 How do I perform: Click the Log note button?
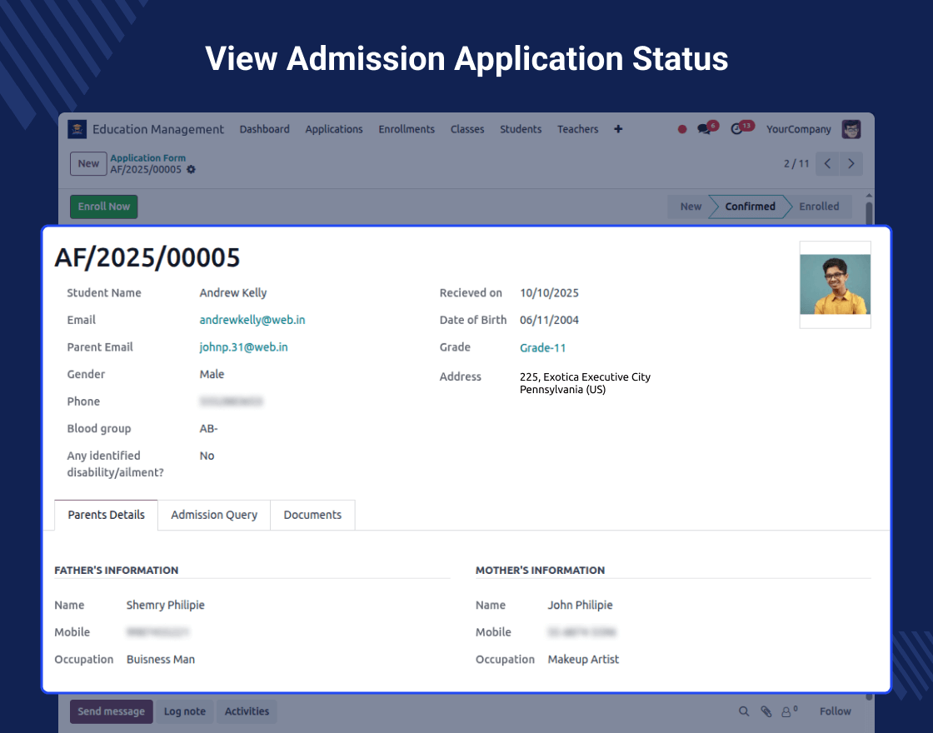pyautogui.click(x=184, y=711)
